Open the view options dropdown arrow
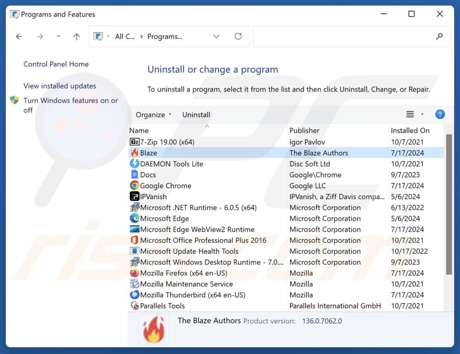The height and width of the screenshot is (354, 460). (x=423, y=114)
